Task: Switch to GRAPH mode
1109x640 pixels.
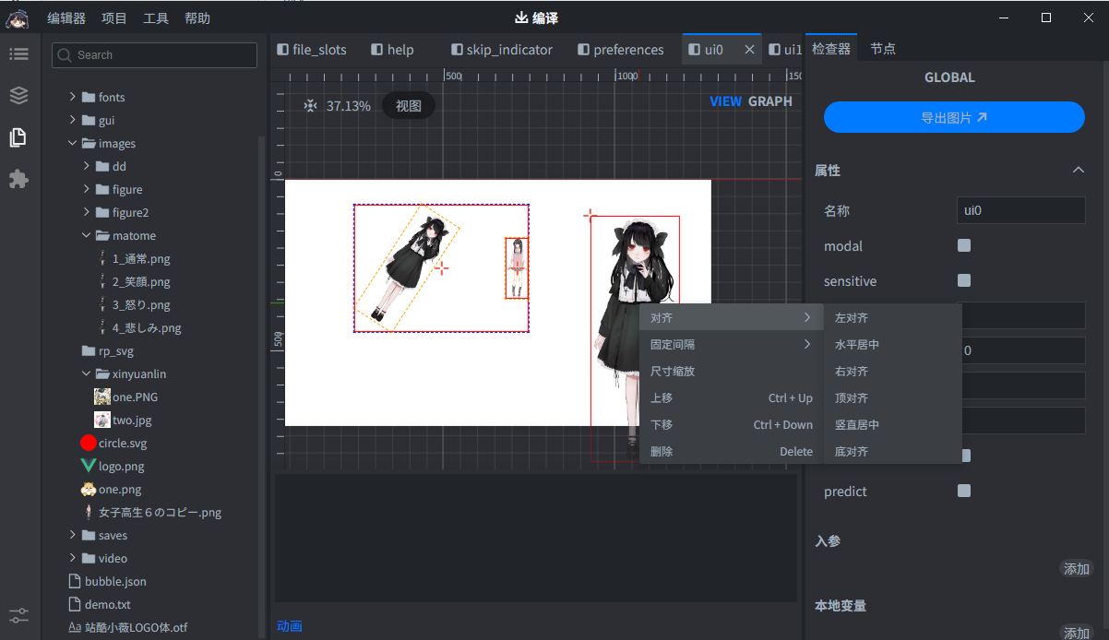Action: point(770,101)
